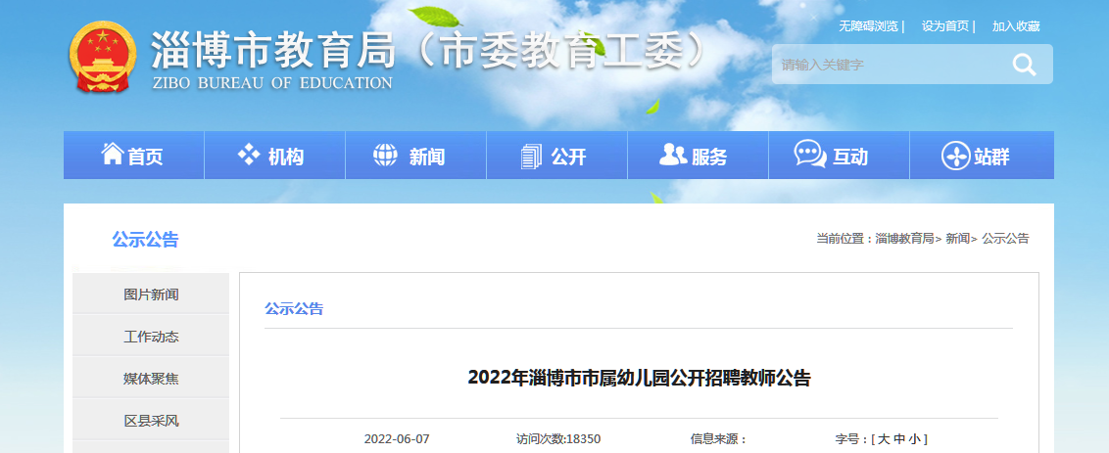Click the diamond icon beside 机构

pos(249,154)
